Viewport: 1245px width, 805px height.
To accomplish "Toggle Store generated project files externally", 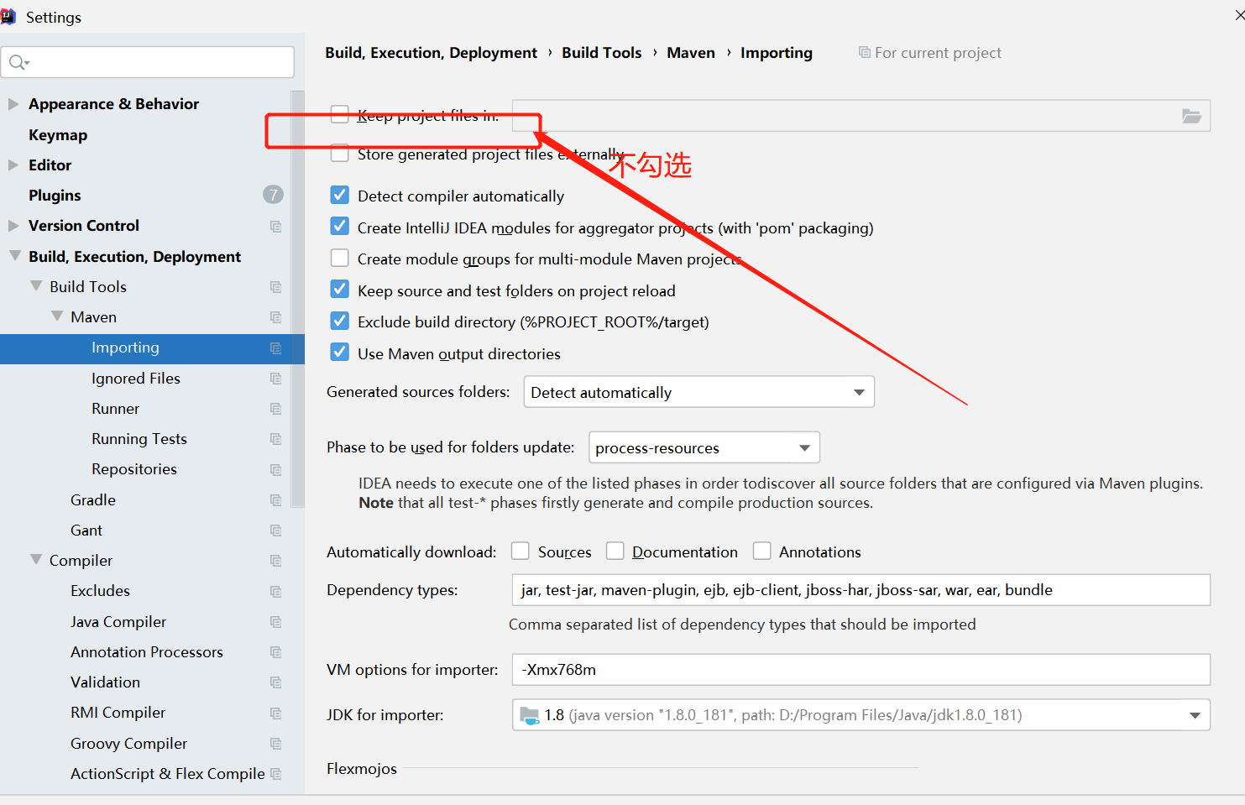I will pyautogui.click(x=340, y=154).
